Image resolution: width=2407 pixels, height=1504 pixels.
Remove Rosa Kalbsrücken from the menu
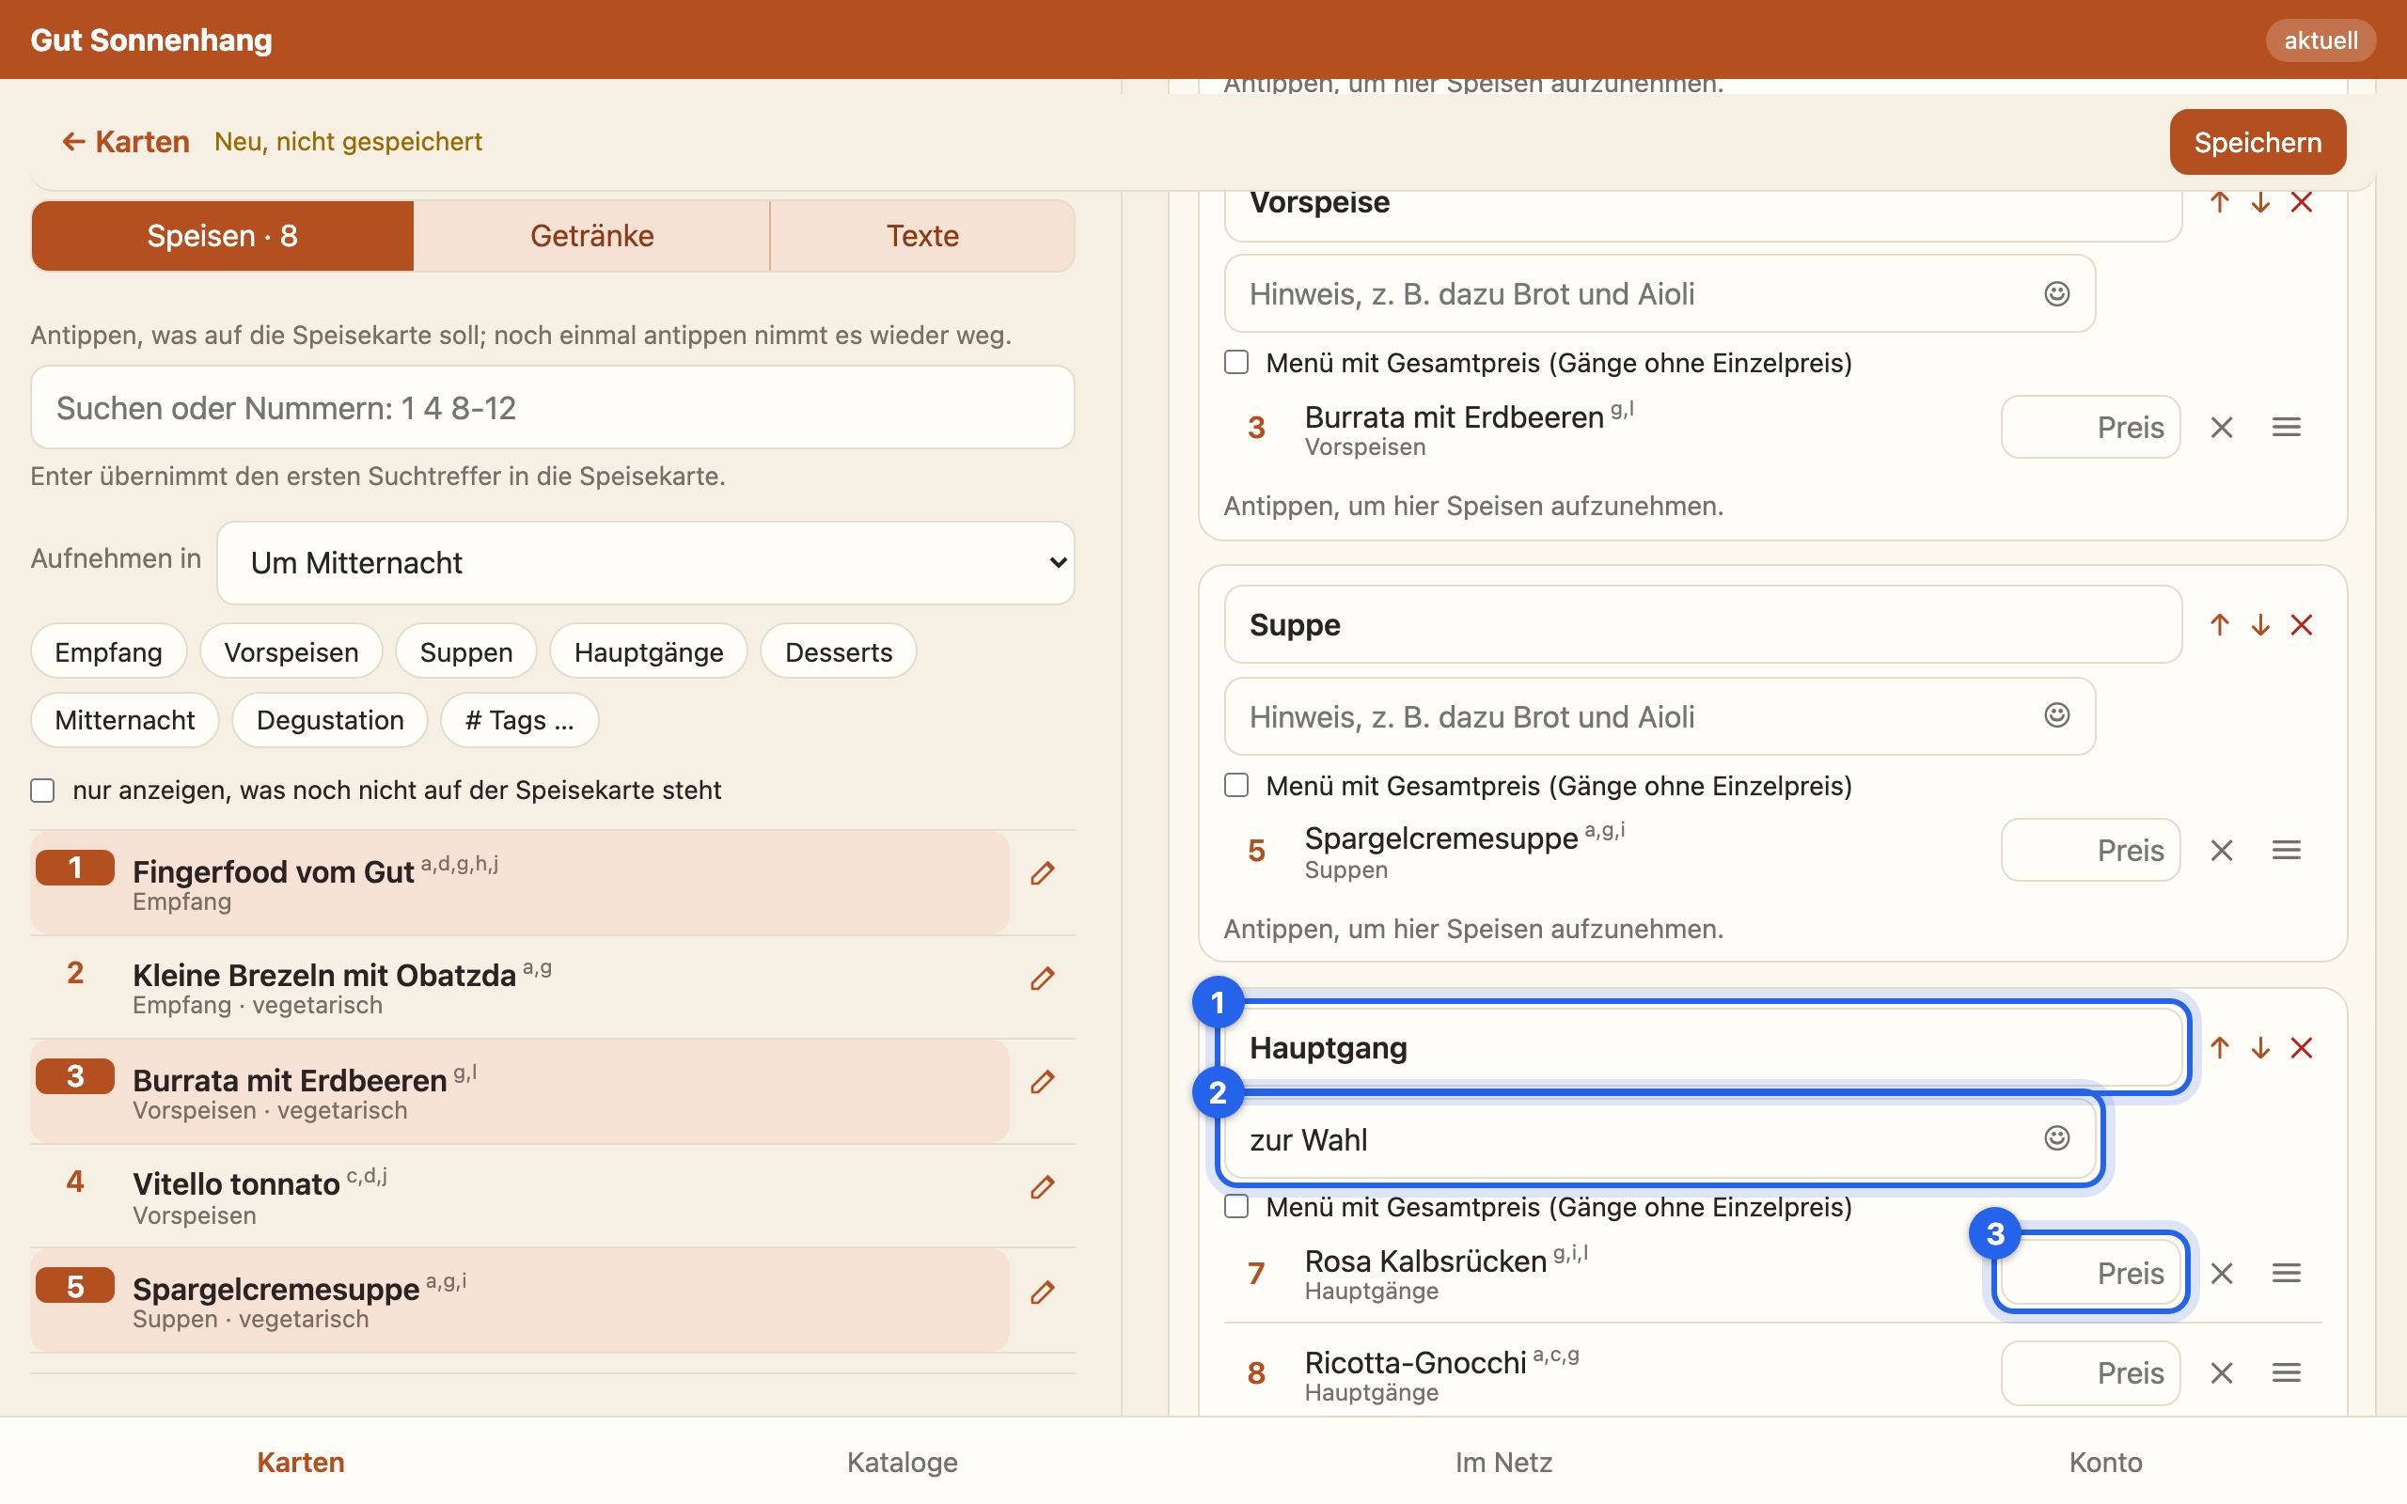[2221, 1273]
